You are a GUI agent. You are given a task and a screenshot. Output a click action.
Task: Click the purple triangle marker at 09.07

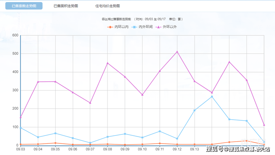(x=90, y=103)
